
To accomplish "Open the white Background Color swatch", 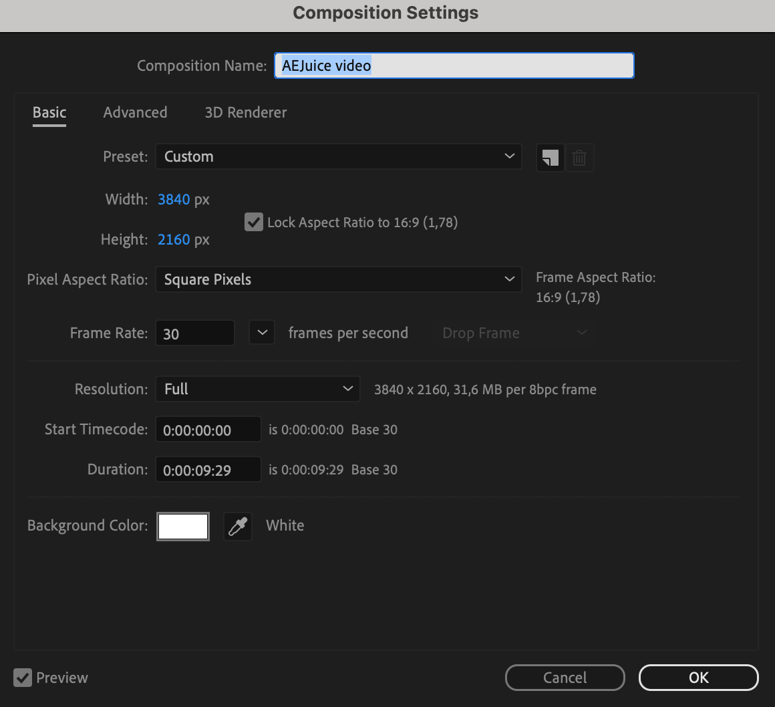I will tap(183, 527).
